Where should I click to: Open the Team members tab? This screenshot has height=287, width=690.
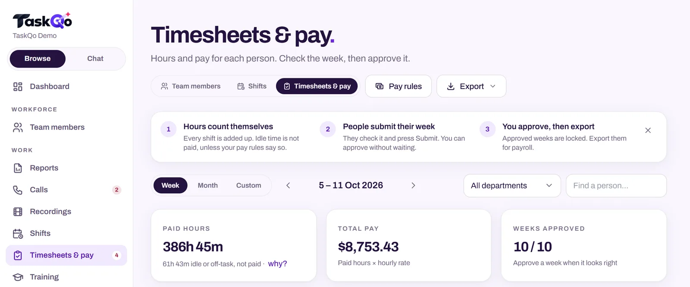[x=191, y=86]
